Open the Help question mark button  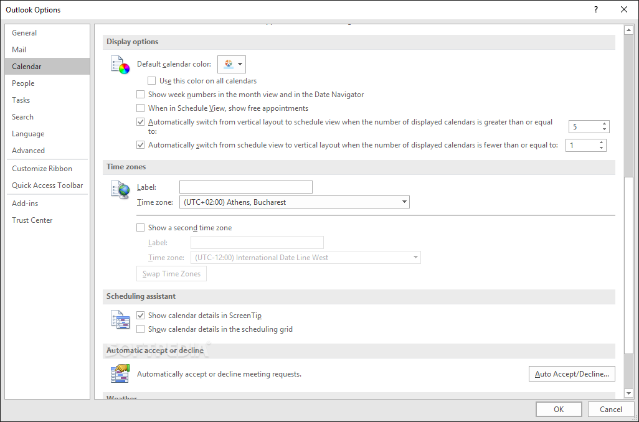point(596,9)
